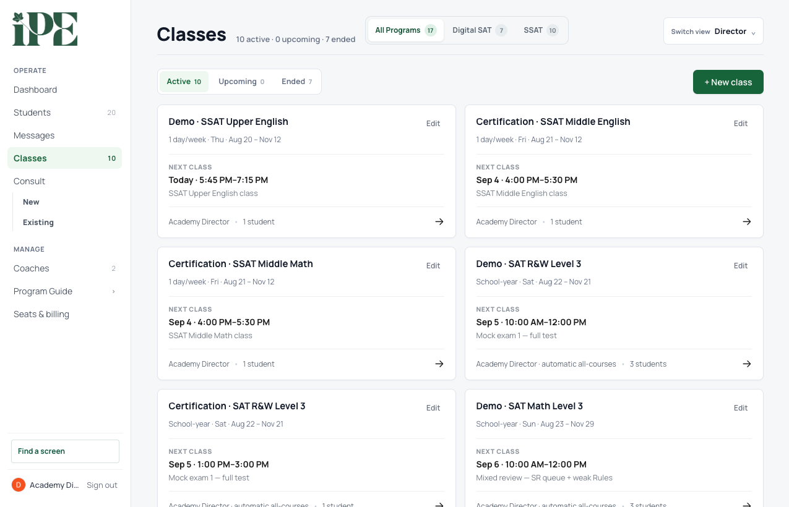Edit the Demo SAT Math Level 3 class
789x507 pixels.
point(741,408)
